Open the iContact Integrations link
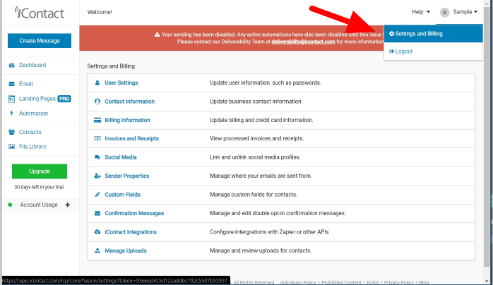This screenshot has width=493, height=285. [x=131, y=232]
